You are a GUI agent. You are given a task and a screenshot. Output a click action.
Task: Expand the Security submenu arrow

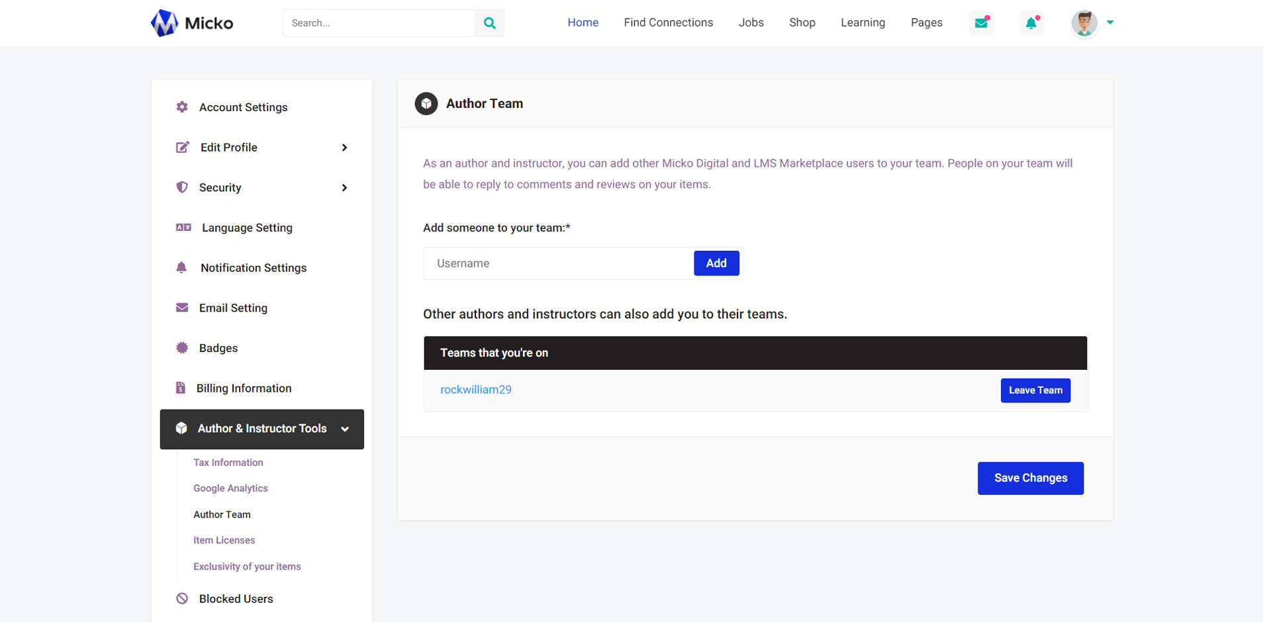click(344, 188)
